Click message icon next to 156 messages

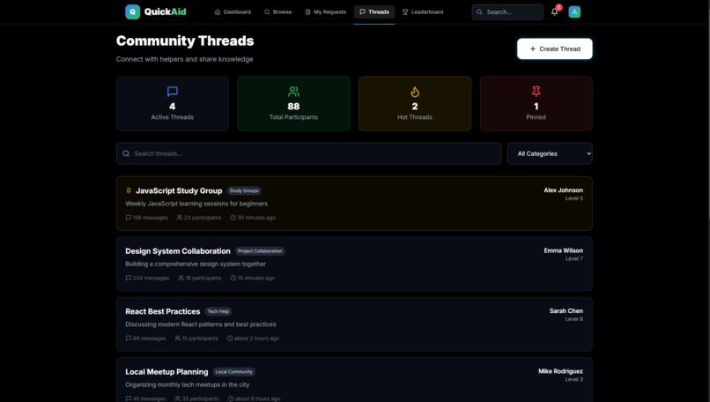129,218
